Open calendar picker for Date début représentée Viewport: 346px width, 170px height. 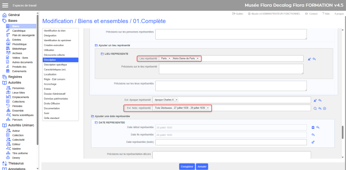point(313,127)
